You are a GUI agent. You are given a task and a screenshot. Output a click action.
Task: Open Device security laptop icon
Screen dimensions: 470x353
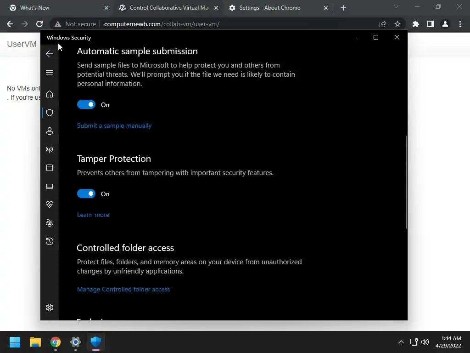point(50,186)
